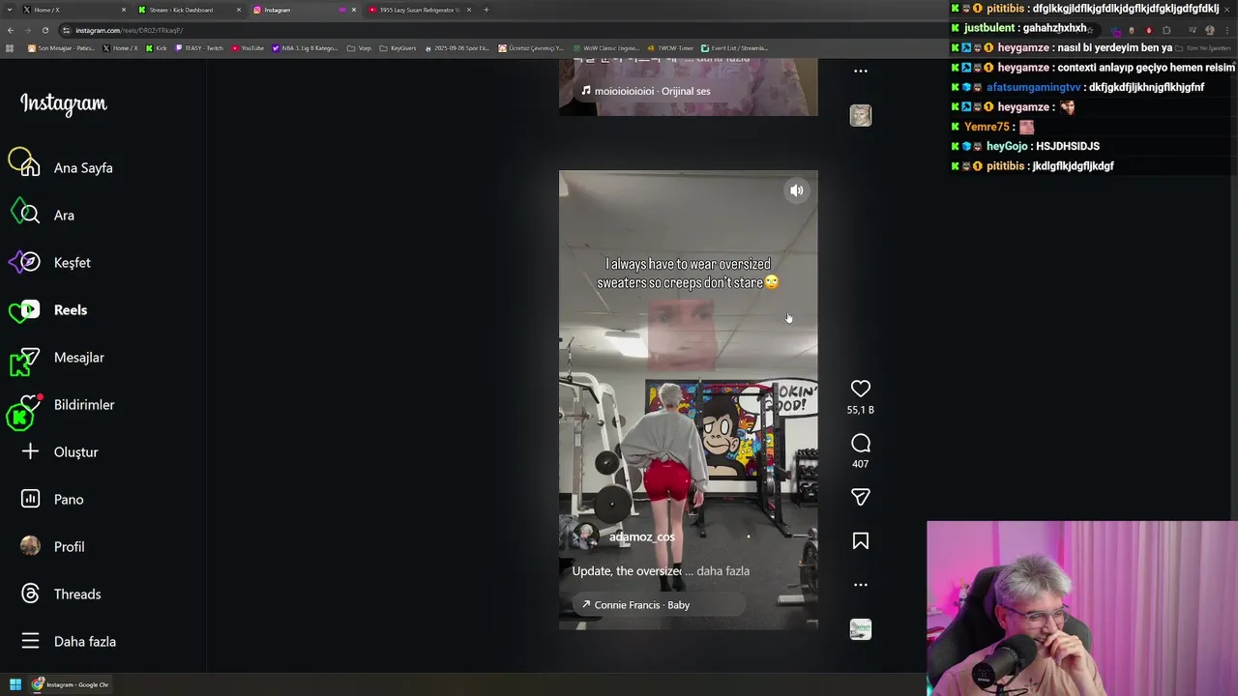Open Chrome profile avatar
The height and width of the screenshot is (696, 1238).
(x=1209, y=30)
